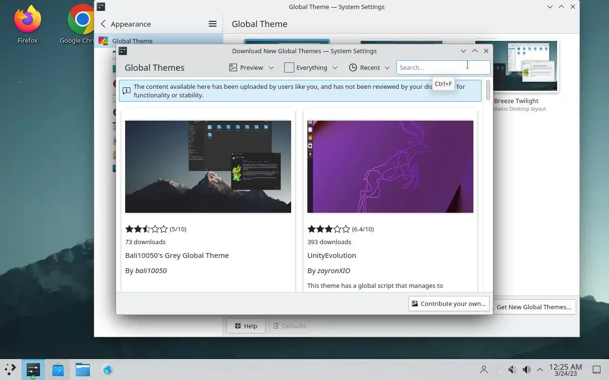Focus the Search themes input field
Viewport: 609px width, 380px height.
click(x=443, y=67)
